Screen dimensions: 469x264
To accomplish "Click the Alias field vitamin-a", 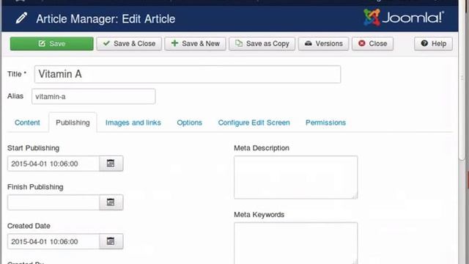I will (x=94, y=96).
